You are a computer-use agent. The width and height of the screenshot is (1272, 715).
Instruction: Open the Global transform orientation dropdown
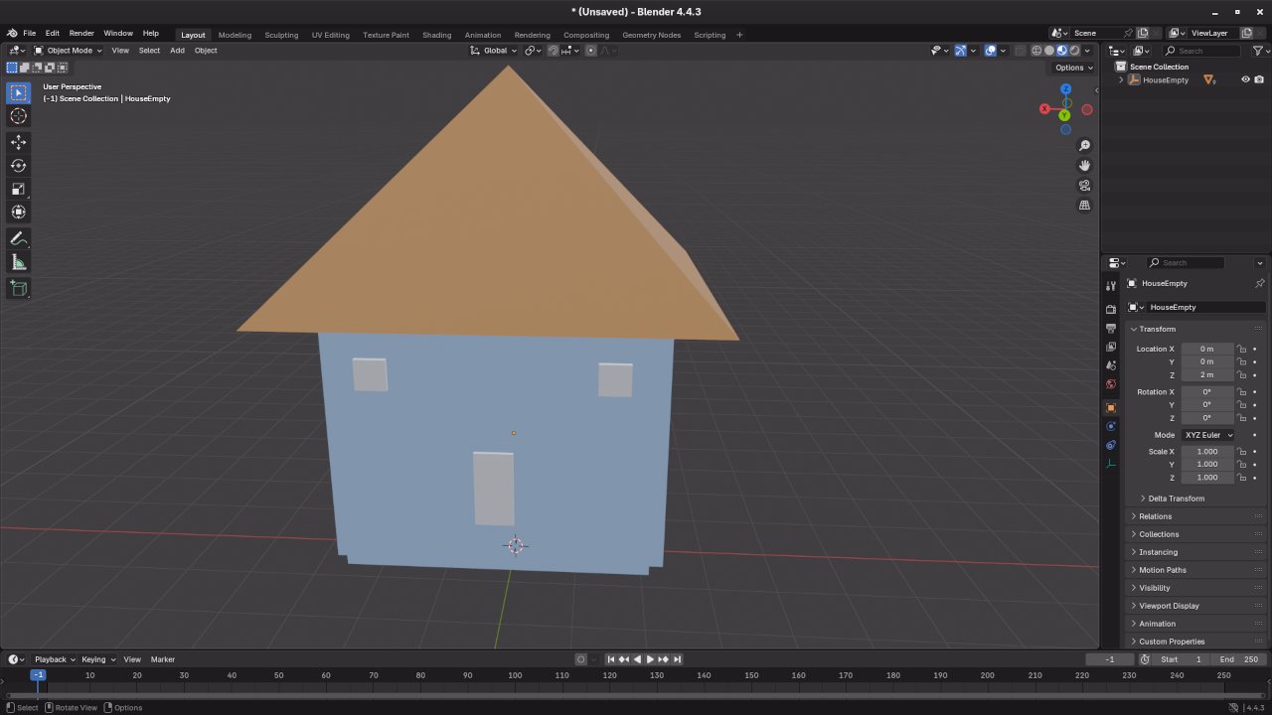pyautogui.click(x=494, y=51)
